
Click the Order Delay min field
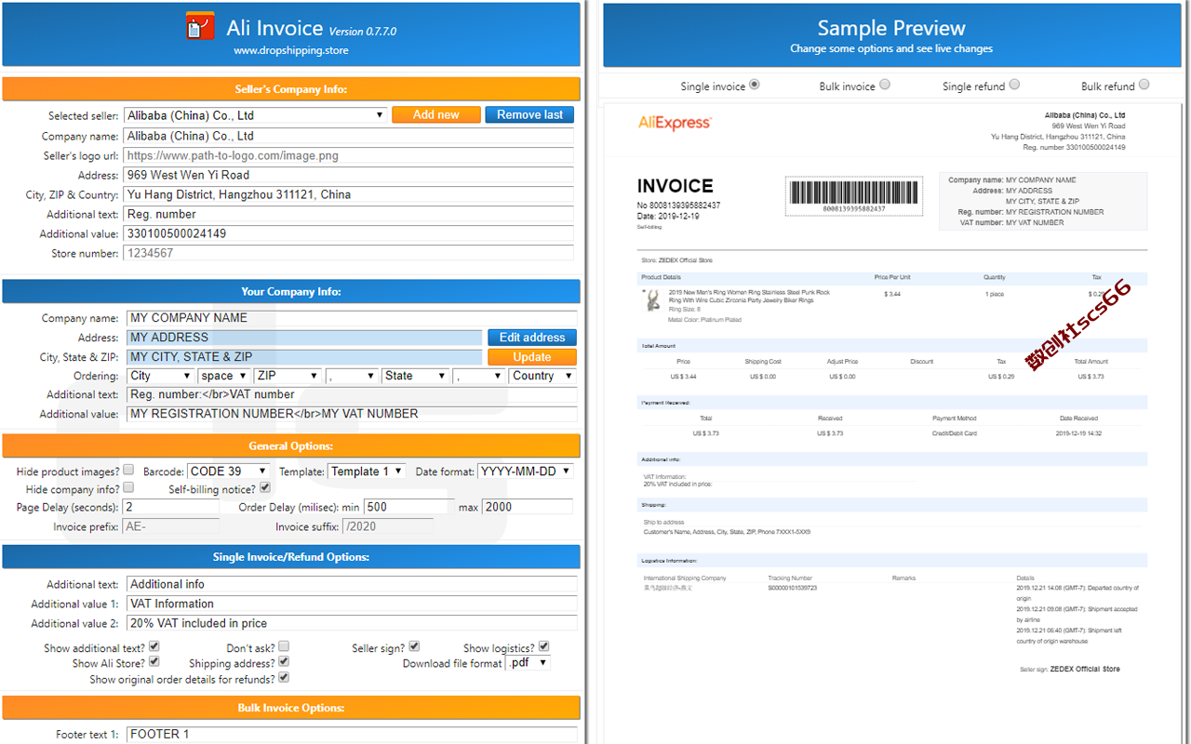point(408,507)
